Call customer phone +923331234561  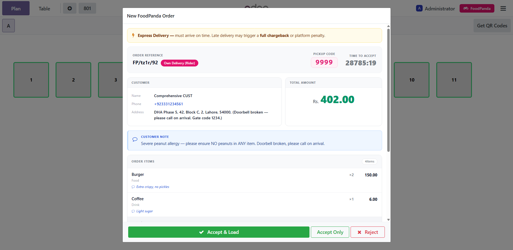pyautogui.click(x=168, y=104)
